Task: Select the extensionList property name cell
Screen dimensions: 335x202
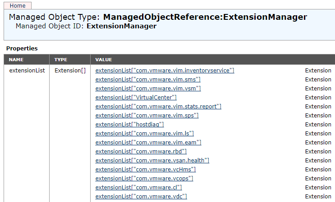Action: tap(27, 71)
